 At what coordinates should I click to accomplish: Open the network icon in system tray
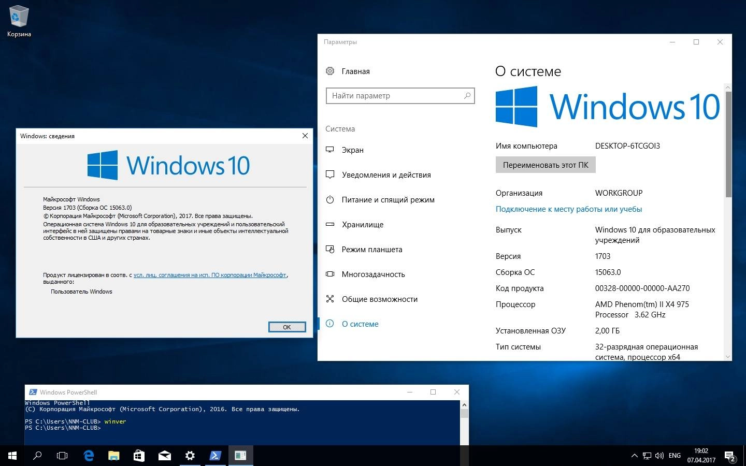647,456
